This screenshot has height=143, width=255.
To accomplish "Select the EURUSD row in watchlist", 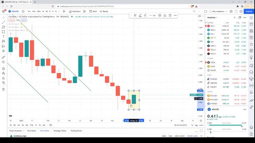I will click(227, 79).
